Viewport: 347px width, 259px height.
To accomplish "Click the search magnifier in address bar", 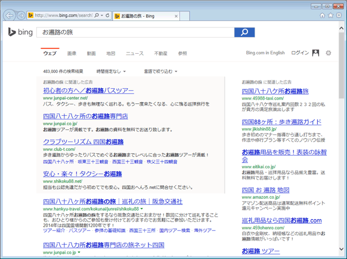I will tap(97, 16).
